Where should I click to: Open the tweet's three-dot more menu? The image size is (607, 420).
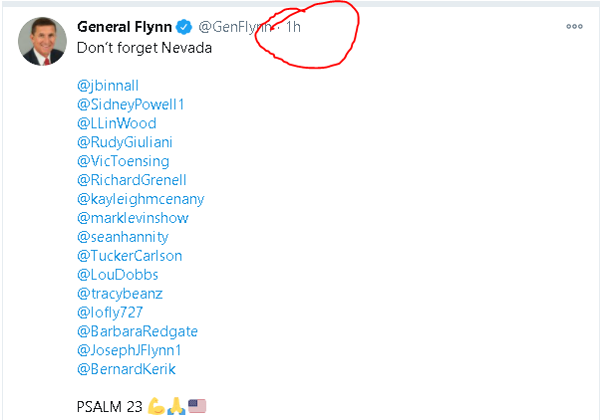click(574, 26)
